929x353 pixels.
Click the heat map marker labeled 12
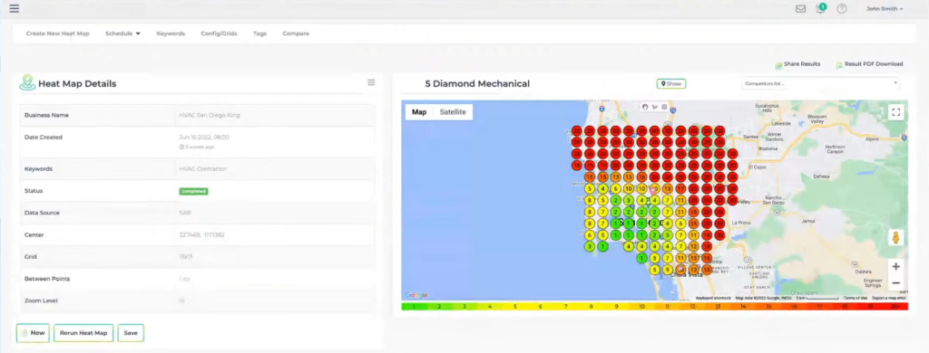(693, 246)
